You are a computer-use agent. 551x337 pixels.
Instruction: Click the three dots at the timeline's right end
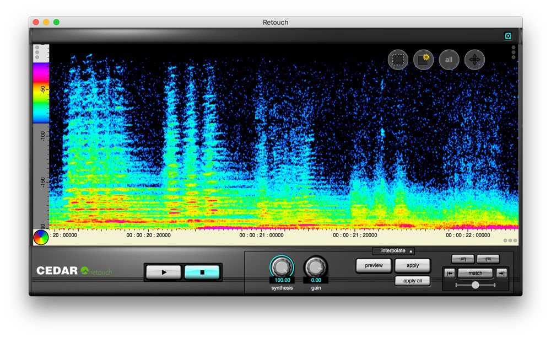510,240
